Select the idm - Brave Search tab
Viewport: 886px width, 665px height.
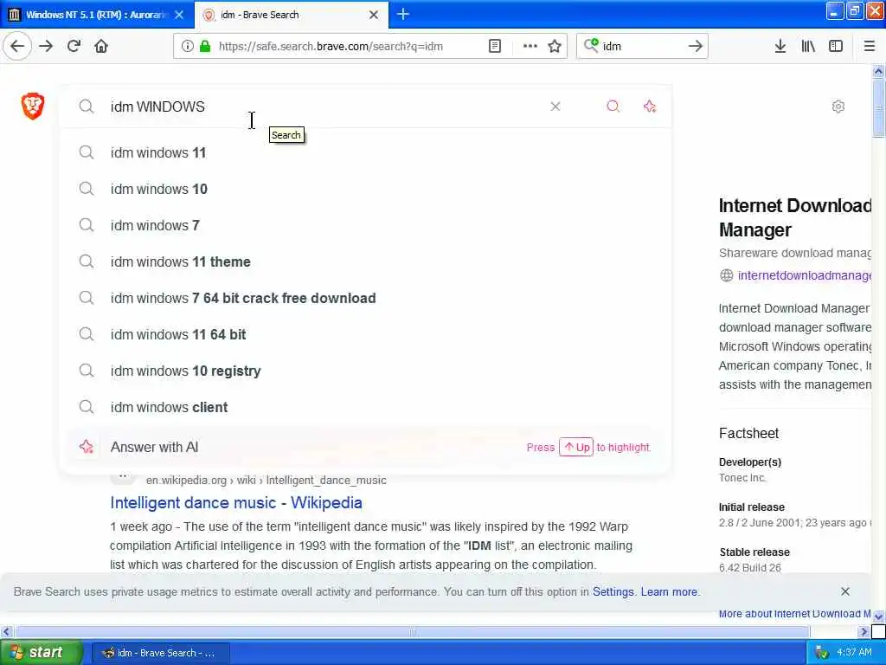pos(291,15)
